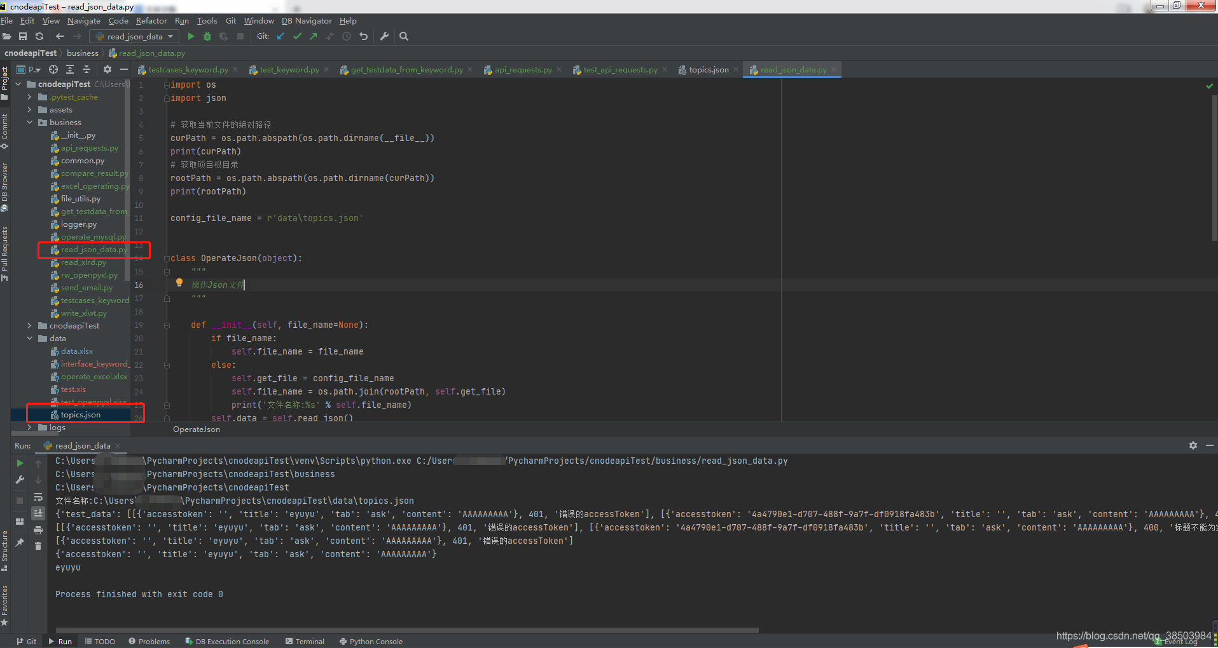Expand the cnodeapiTest subfolder

(29, 326)
